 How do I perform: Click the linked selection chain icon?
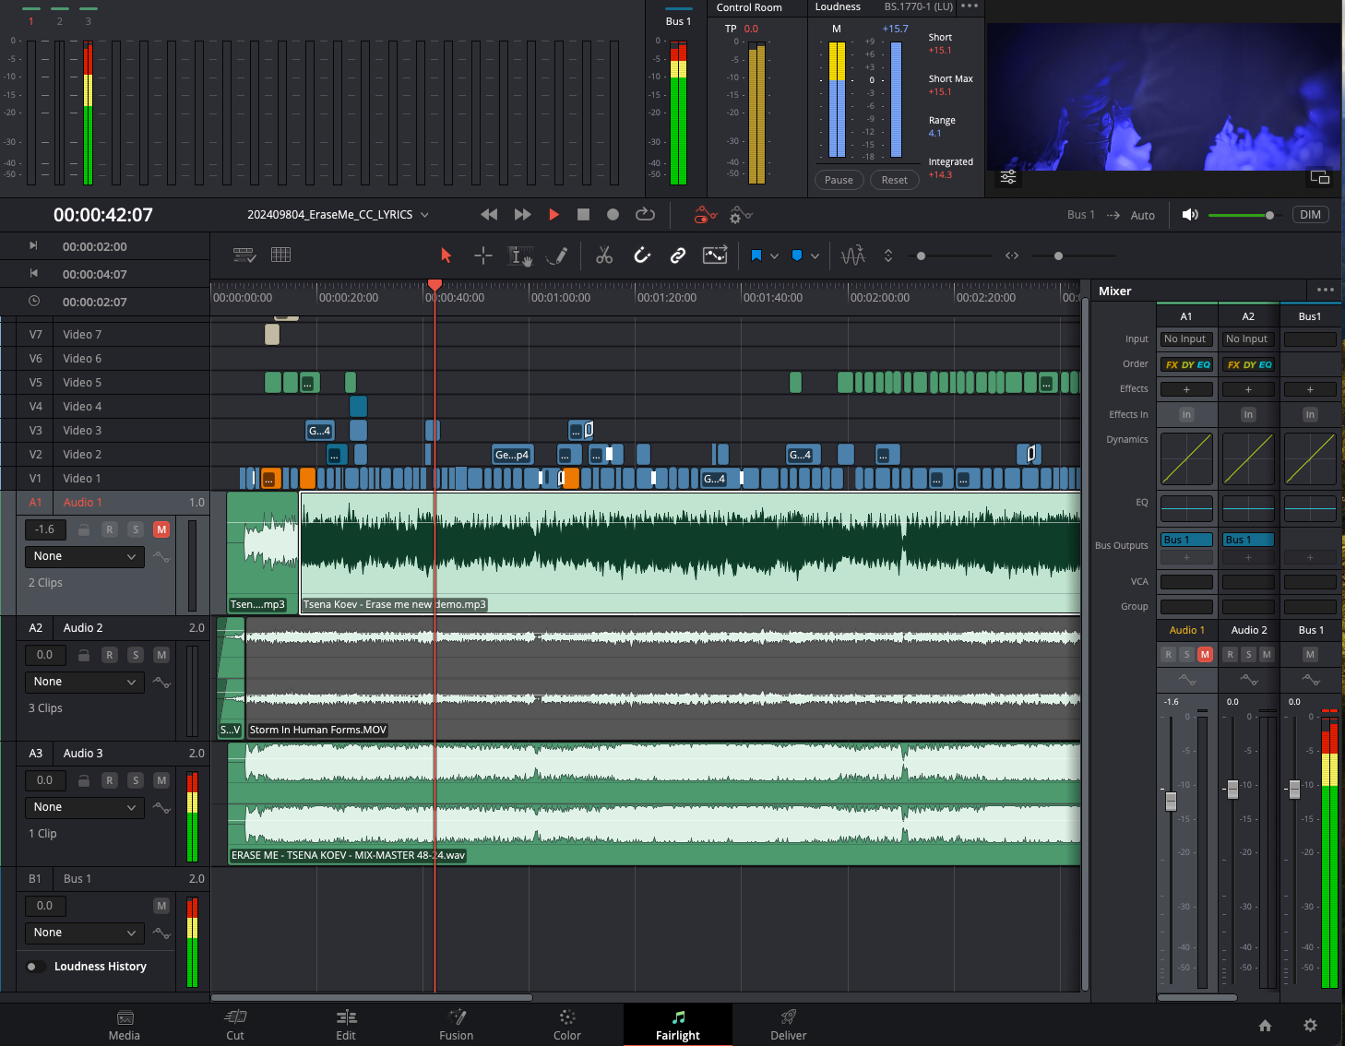coord(678,256)
